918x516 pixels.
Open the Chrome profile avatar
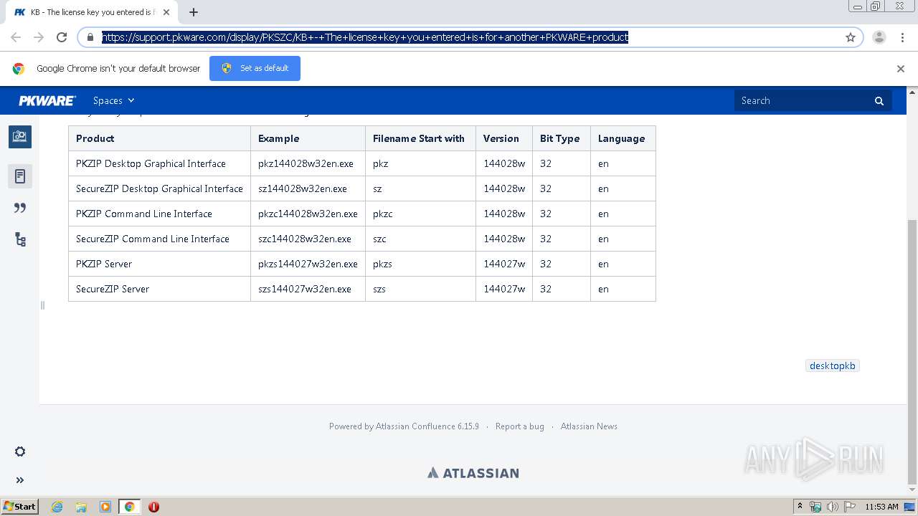pyautogui.click(x=879, y=37)
